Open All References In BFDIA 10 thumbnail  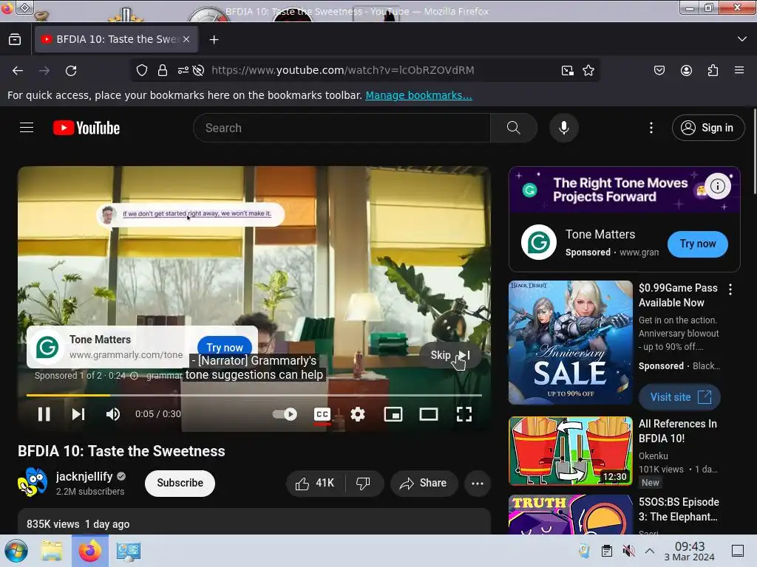[x=570, y=451]
